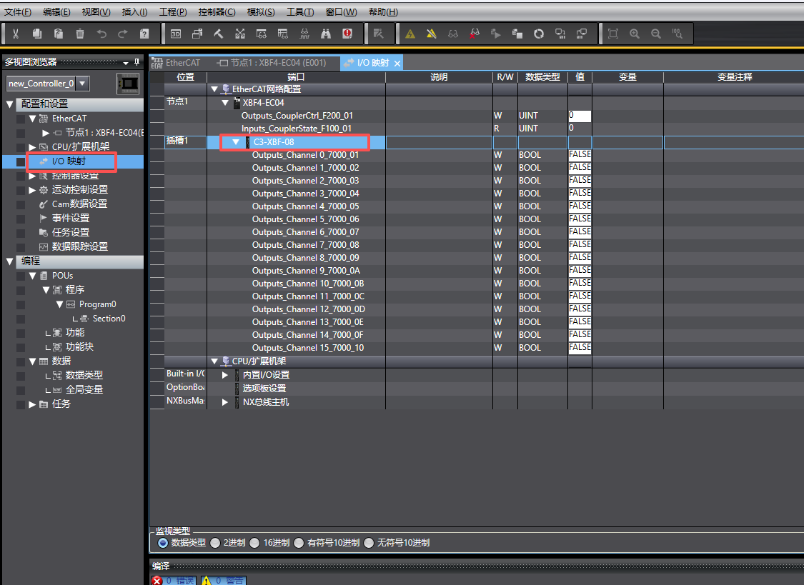Viewport: 804px width, 585px height.
Task: Open Section0 under Program0
Action: 109,319
